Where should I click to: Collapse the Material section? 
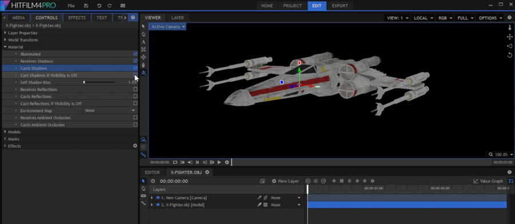(5, 47)
